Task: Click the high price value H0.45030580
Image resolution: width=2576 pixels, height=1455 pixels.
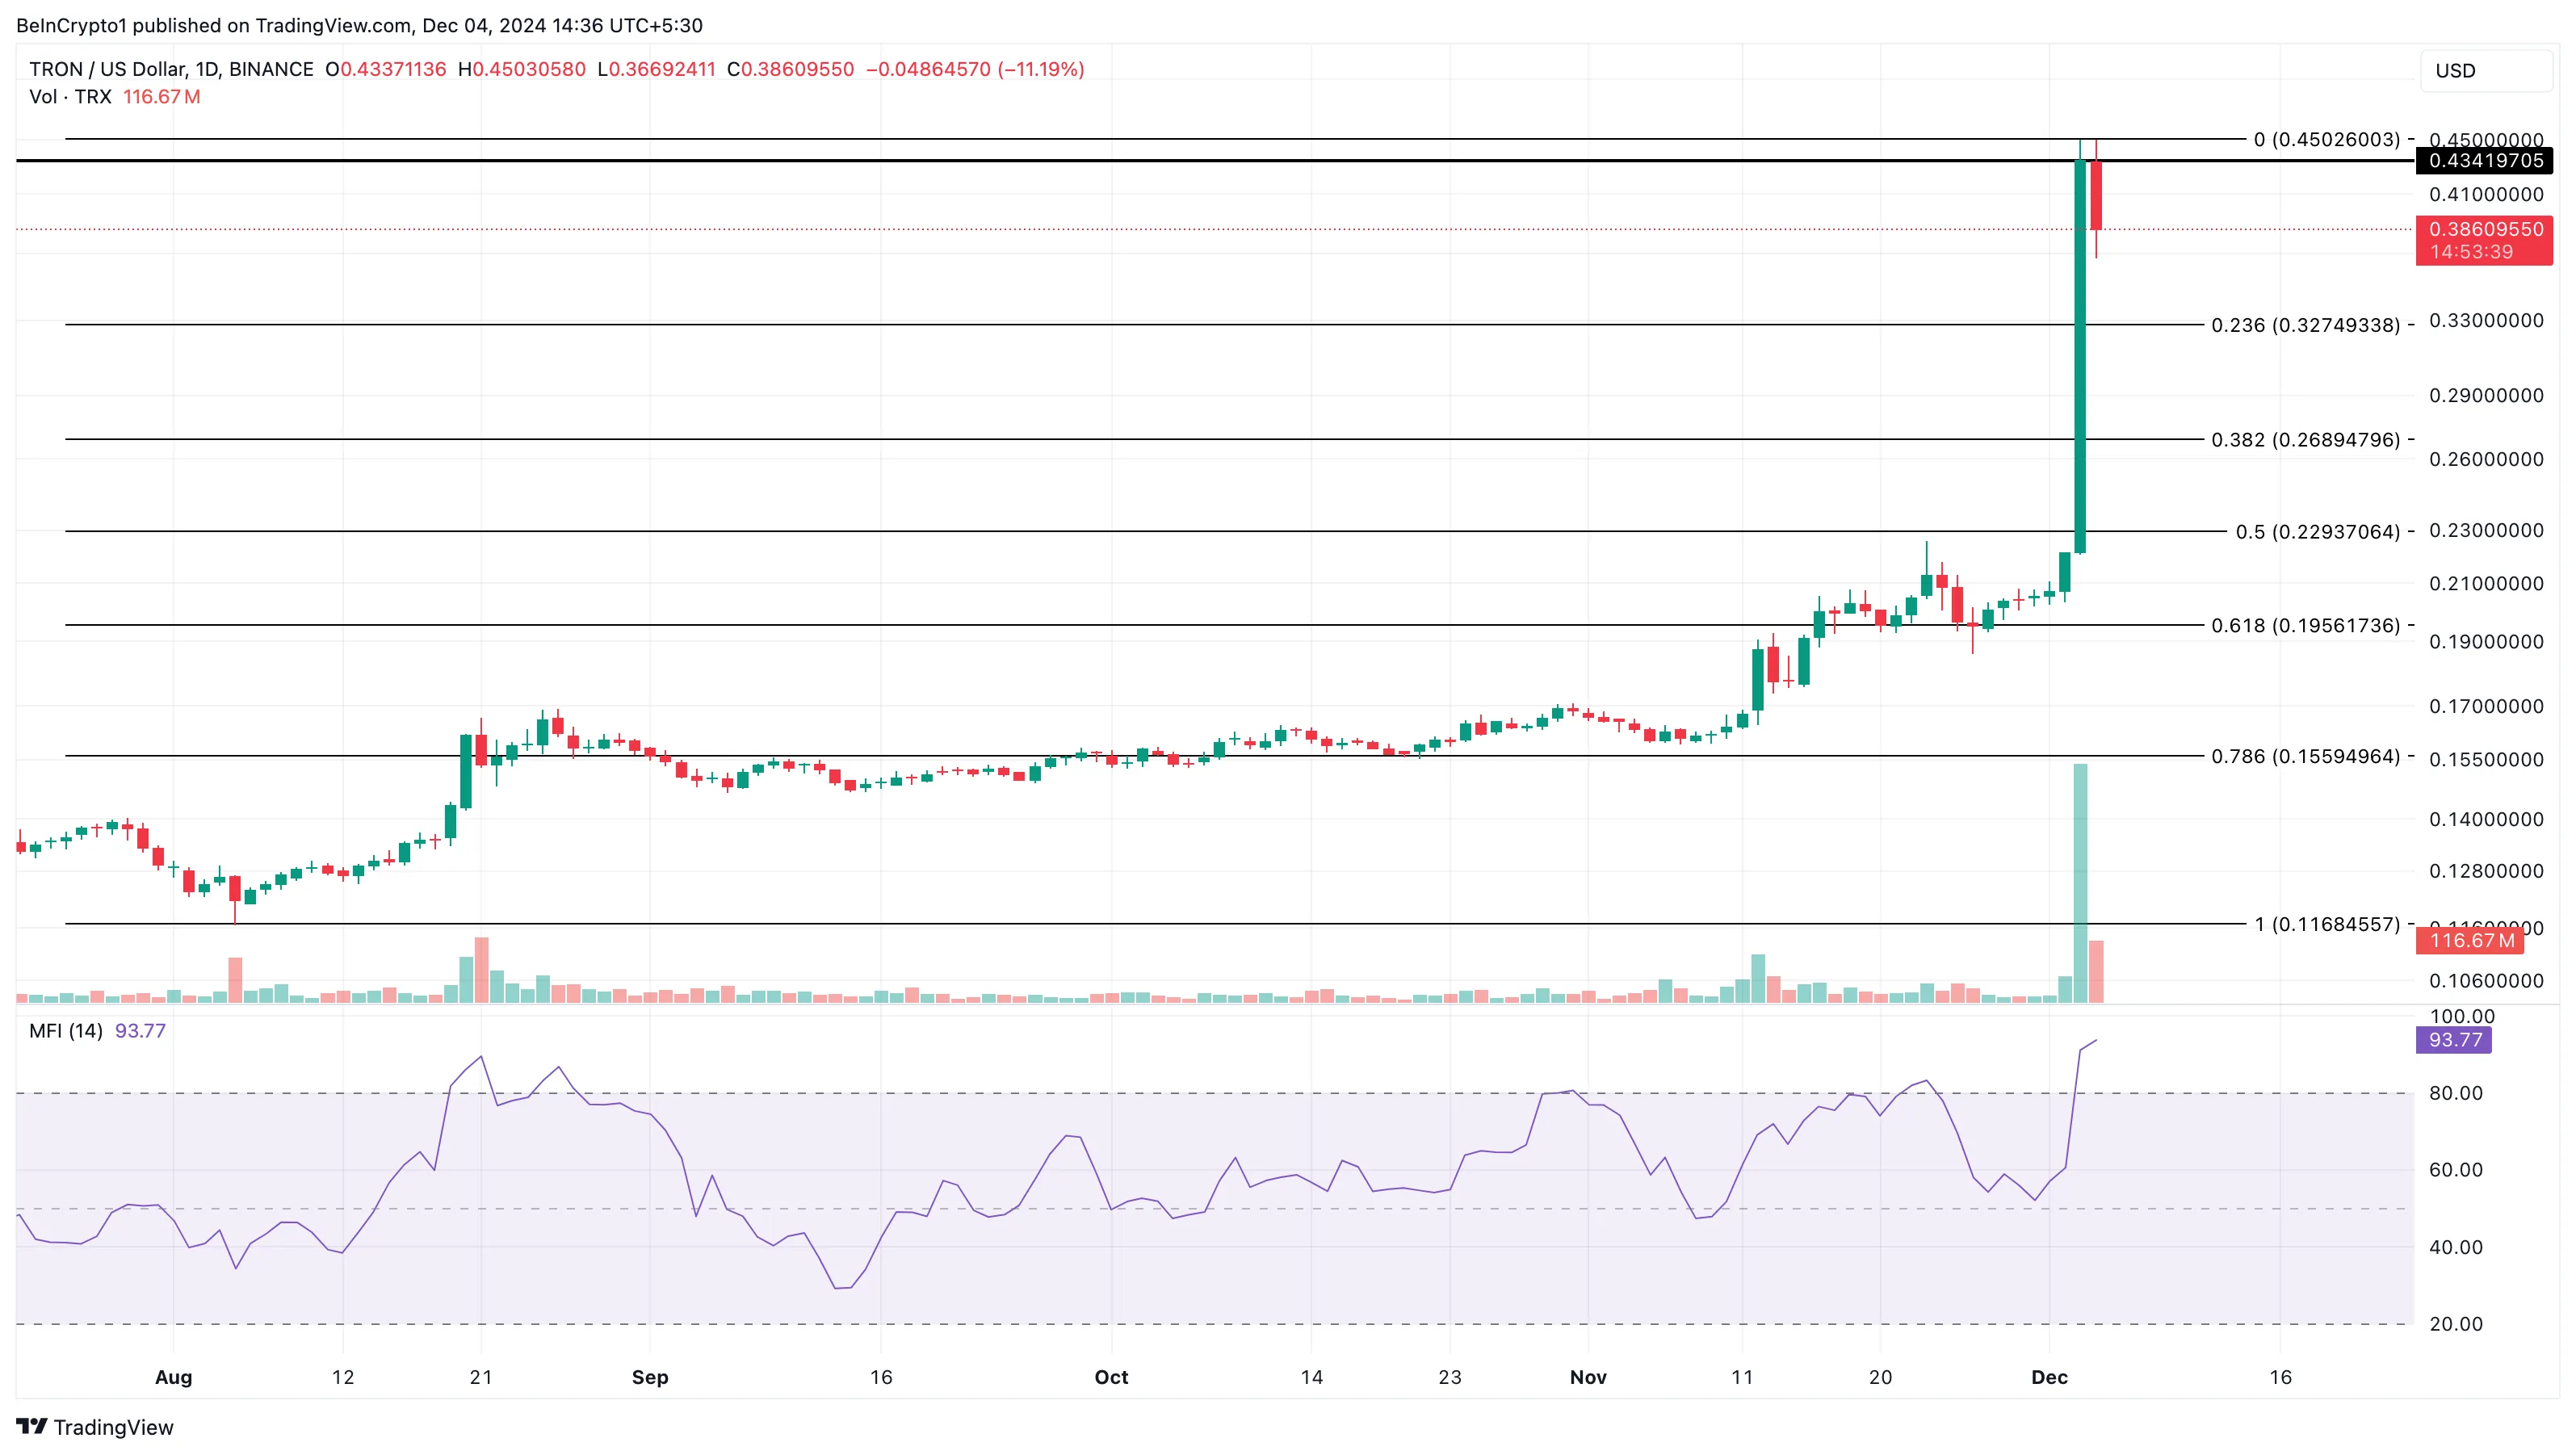Action: click(x=522, y=69)
